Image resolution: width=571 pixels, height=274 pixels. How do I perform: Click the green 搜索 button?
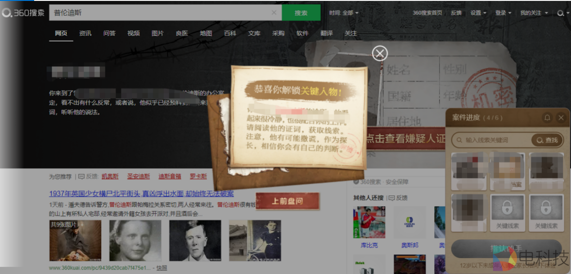pyautogui.click(x=301, y=13)
